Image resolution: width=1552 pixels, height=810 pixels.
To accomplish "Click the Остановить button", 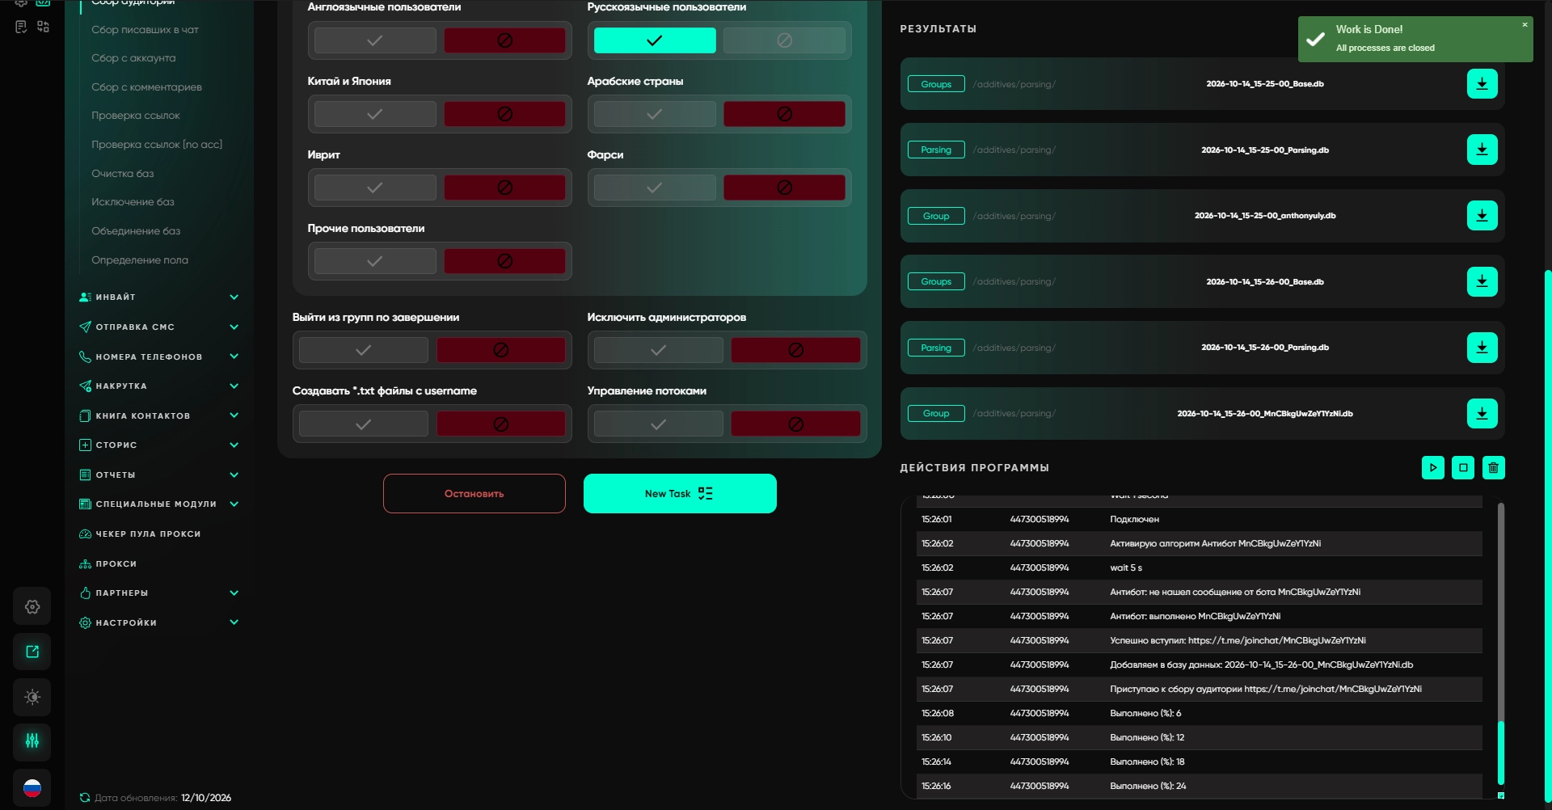I will (x=474, y=493).
